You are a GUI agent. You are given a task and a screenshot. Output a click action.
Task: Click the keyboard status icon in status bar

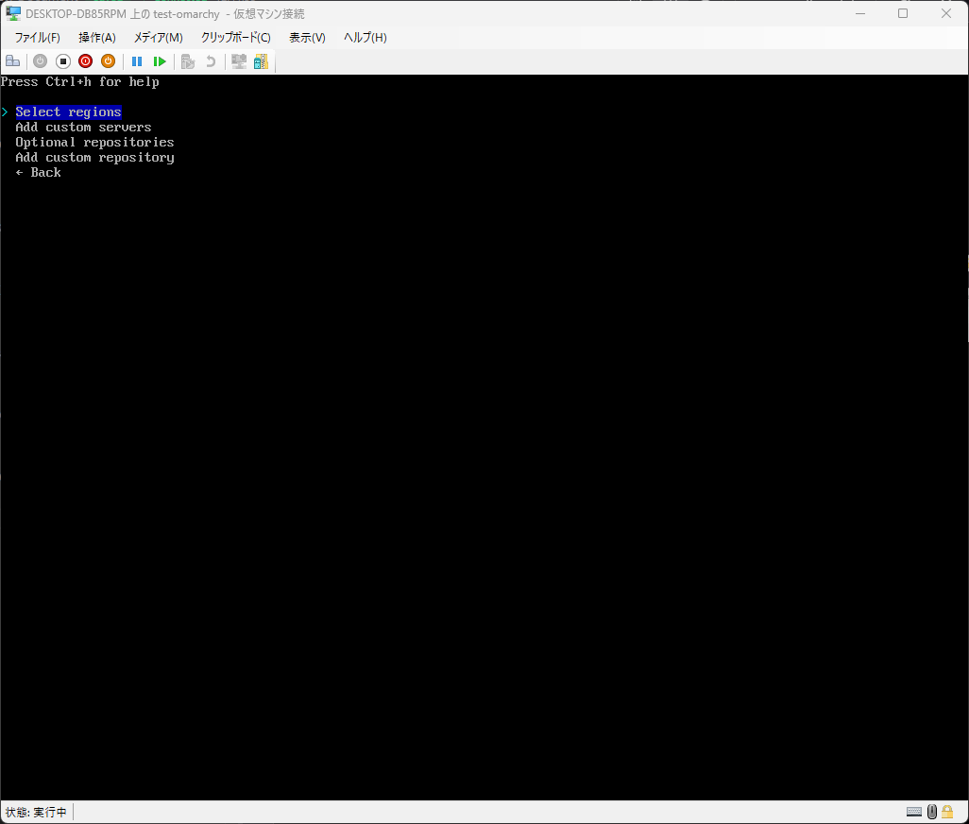coord(914,812)
